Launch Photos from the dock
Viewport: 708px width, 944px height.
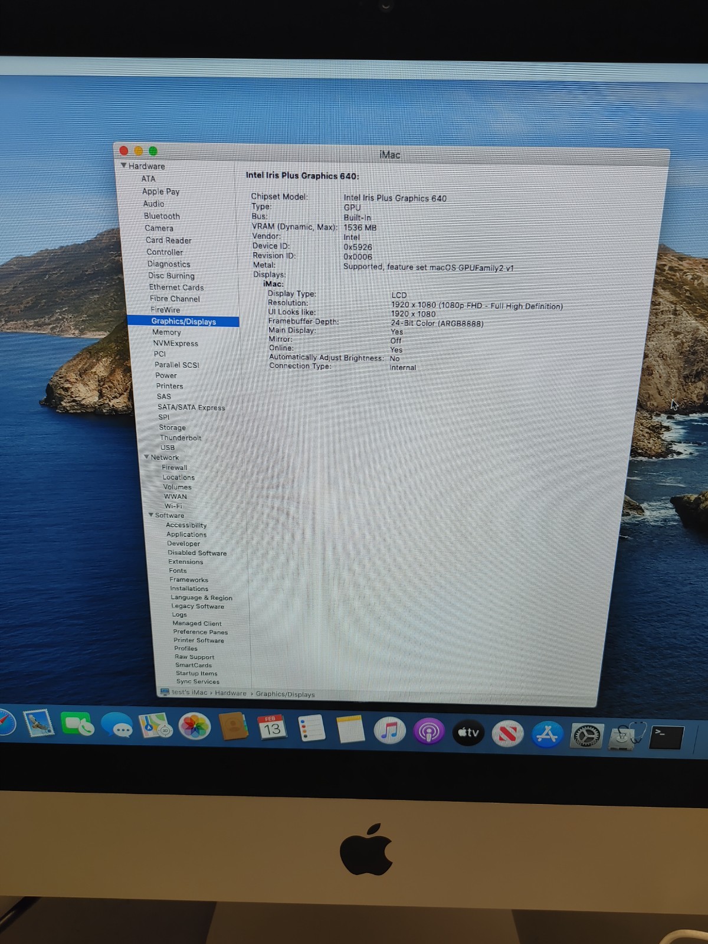pos(195,727)
